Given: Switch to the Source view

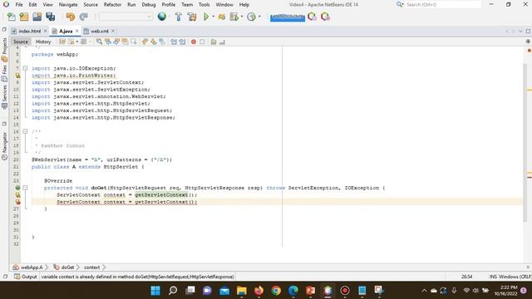Looking at the screenshot, I should coord(20,42).
